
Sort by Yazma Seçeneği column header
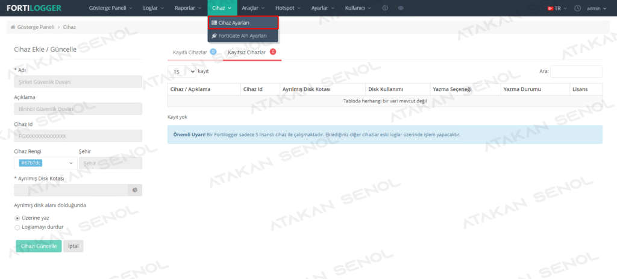click(x=465, y=89)
